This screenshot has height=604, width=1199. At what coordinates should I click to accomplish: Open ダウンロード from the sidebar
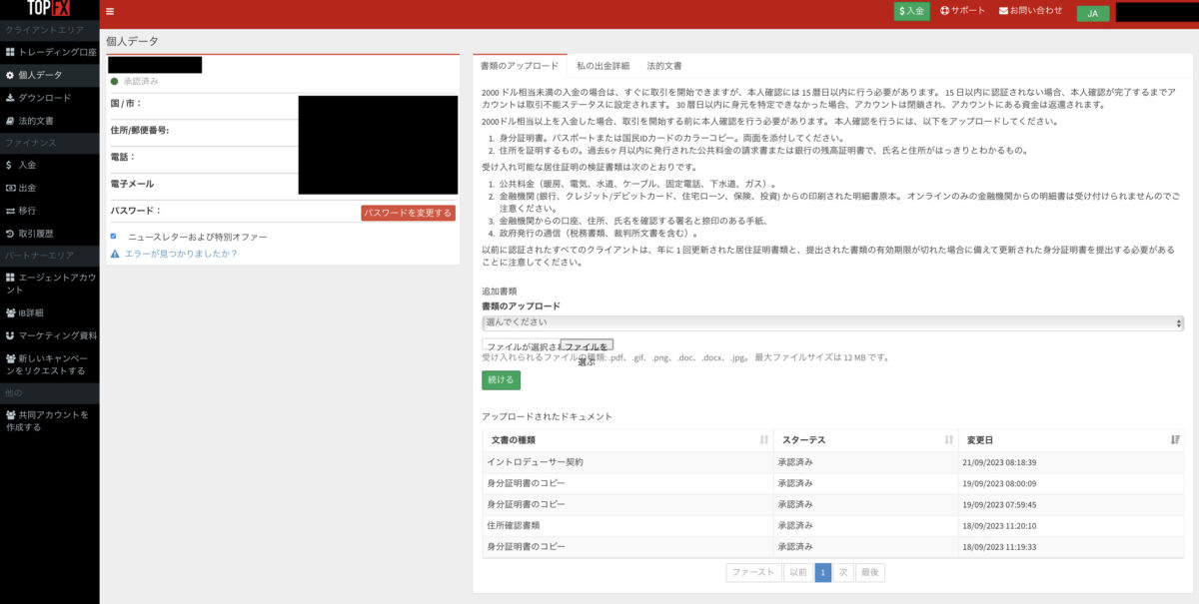(x=44, y=98)
